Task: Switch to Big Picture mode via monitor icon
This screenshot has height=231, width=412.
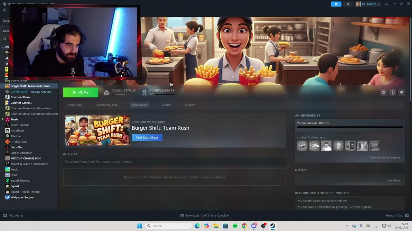Action: point(386,4)
